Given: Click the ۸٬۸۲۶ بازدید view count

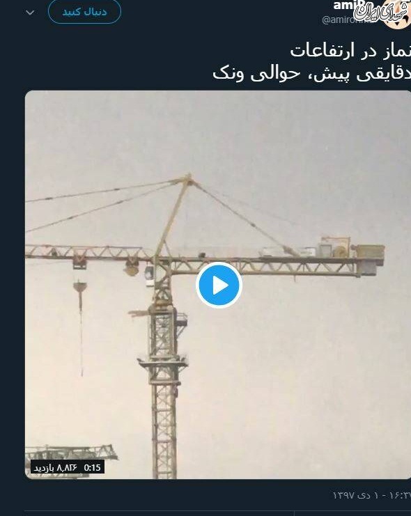Looking at the screenshot, I should pos(56,468).
